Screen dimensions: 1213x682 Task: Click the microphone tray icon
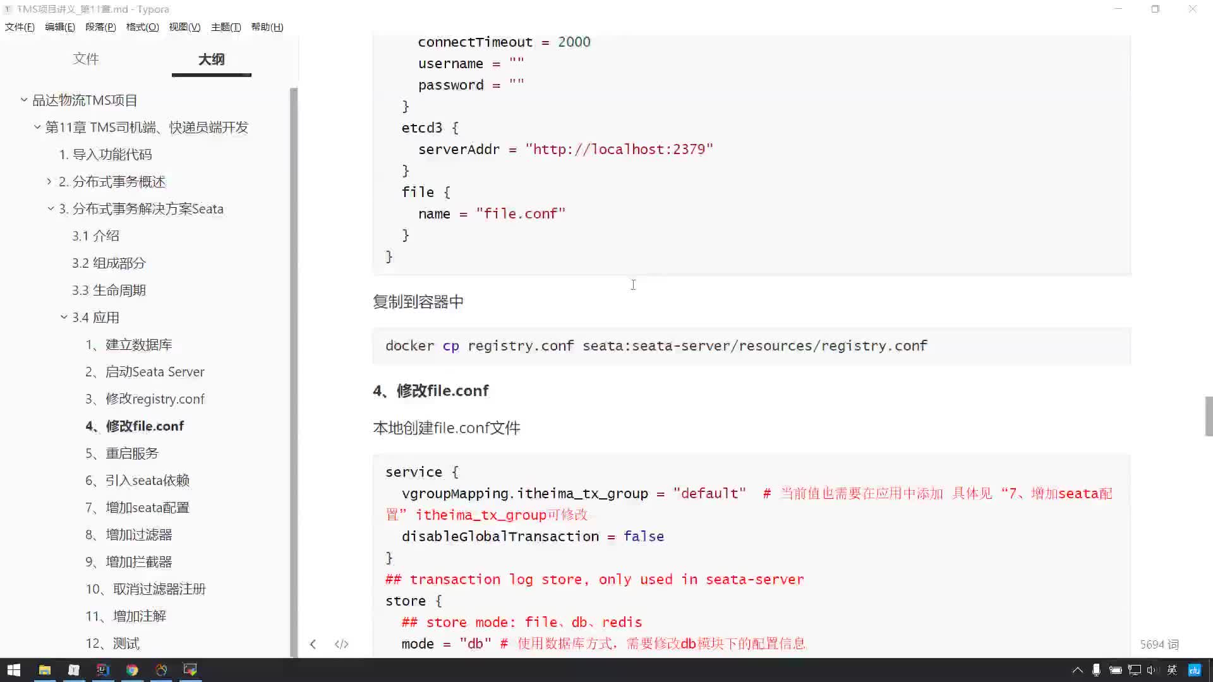(x=1096, y=670)
